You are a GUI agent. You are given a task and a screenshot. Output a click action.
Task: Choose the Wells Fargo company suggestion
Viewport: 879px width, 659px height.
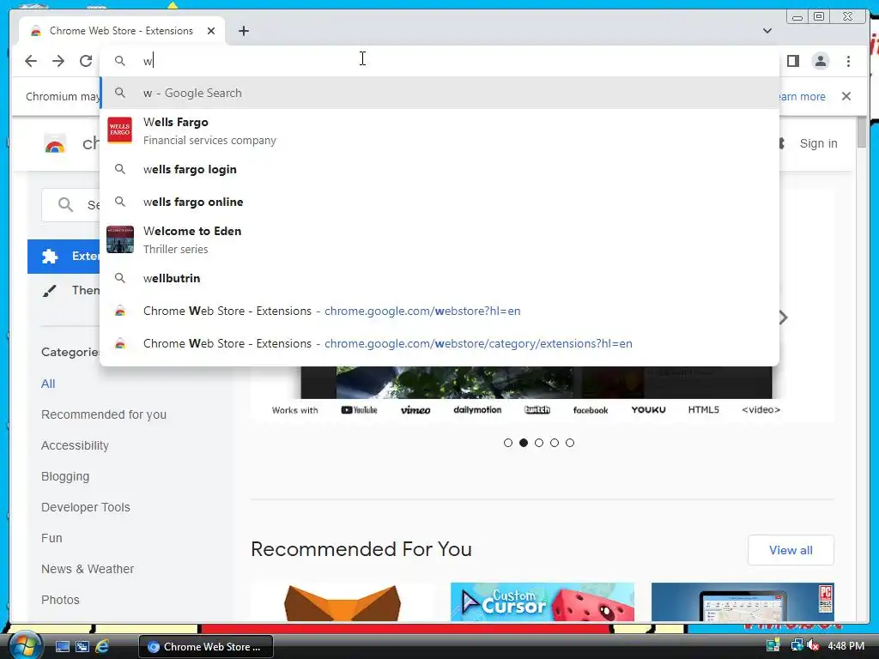(439, 130)
